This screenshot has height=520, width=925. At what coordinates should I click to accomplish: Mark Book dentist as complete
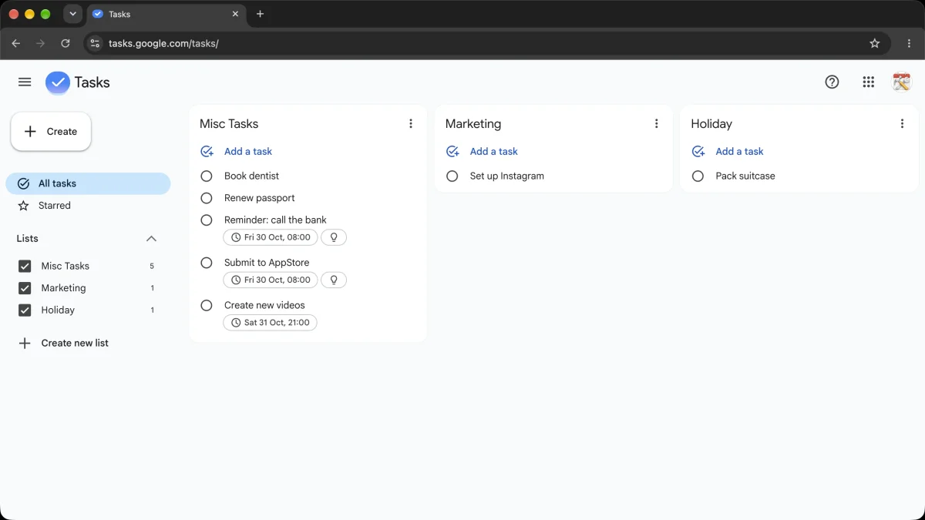coord(207,176)
